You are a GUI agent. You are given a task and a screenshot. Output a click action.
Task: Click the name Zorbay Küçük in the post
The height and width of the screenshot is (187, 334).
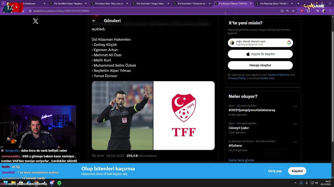point(105,45)
